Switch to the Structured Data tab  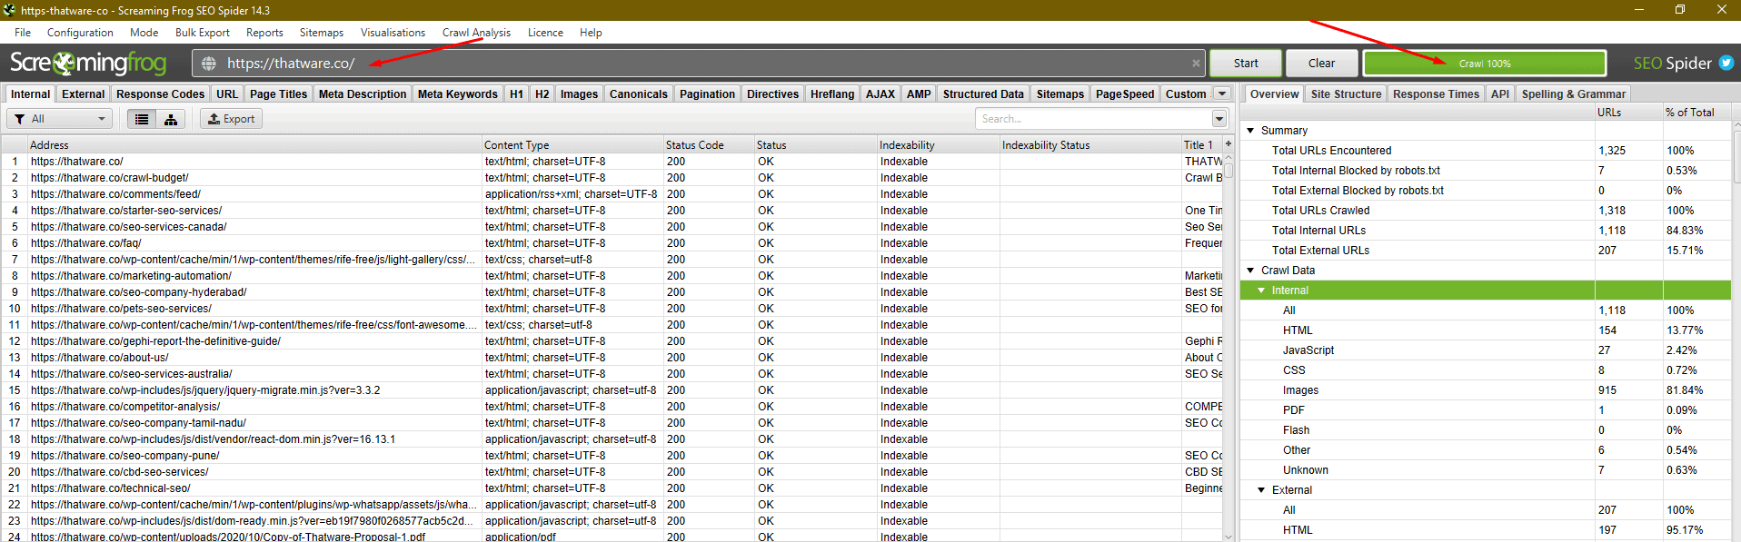tap(983, 94)
